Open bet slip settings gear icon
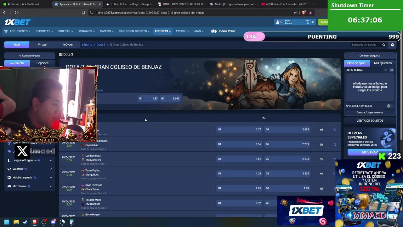The height and width of the screenshot is (227, 403). point(392,70)
